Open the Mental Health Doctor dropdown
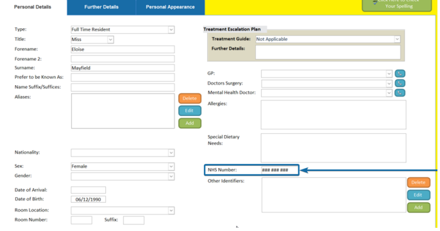This screenshot has width=440, height=231. (389, 93)
